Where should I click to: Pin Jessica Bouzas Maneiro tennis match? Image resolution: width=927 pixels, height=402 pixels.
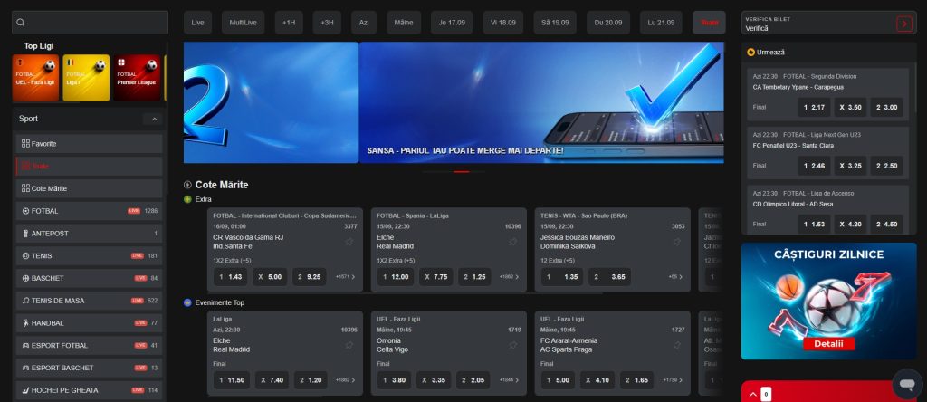677,242
